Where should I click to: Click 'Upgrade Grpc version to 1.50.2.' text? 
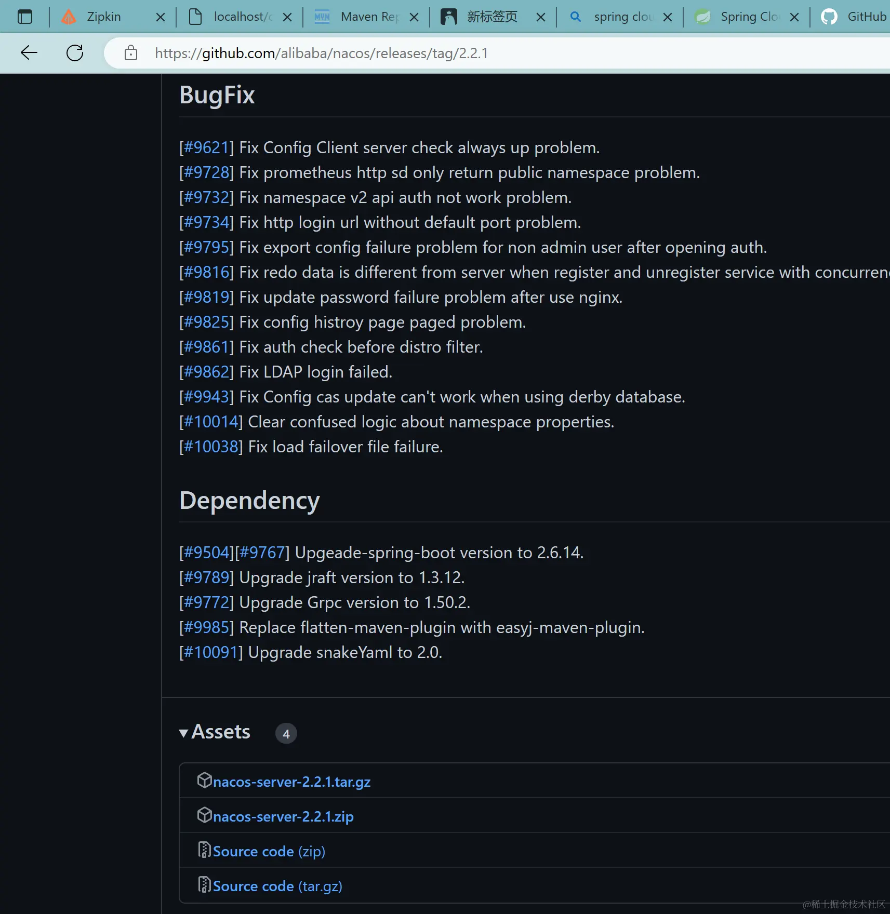click(x=355, y=602)
